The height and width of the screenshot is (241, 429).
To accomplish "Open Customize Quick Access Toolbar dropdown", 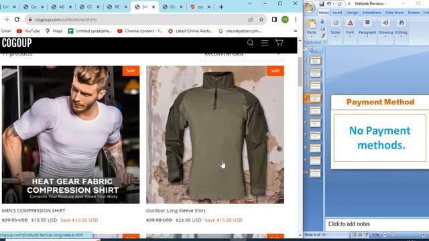I will pyautogui.click(x=349, y=4).
